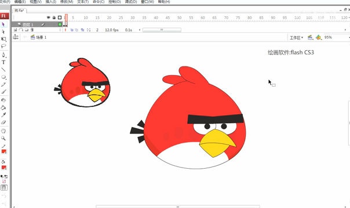
Task: Open the Modify (M) menu
Action: point(67,2)
